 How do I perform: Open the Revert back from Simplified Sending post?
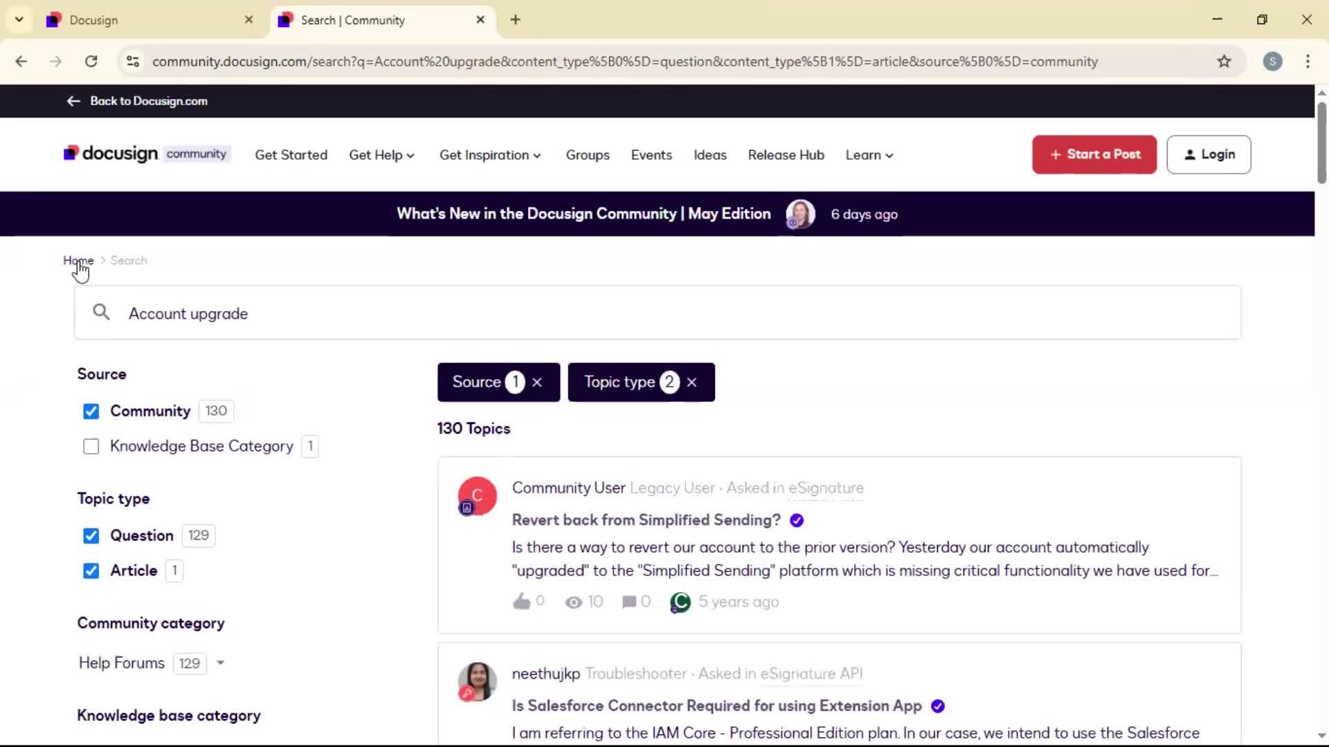(x=646, y=520)
